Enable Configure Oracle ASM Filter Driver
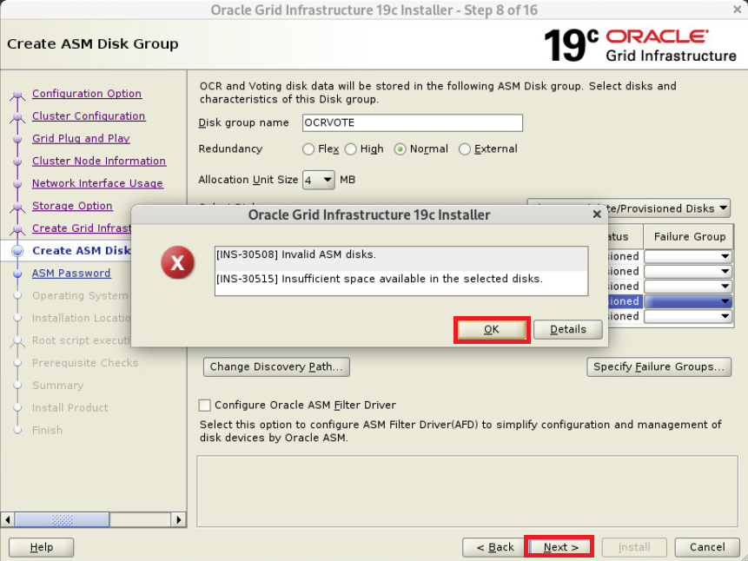 pyautogui.click(x=205, y=405)
